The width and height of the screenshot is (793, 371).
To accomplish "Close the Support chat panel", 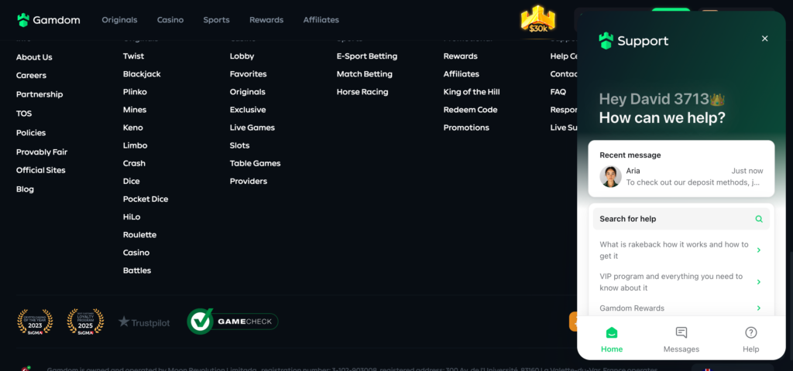I will pyautogui.click(x=764, y=39).
